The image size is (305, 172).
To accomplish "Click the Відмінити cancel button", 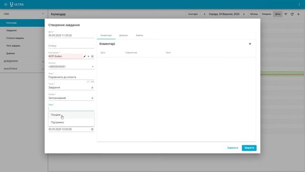I will tap(233, 148).
